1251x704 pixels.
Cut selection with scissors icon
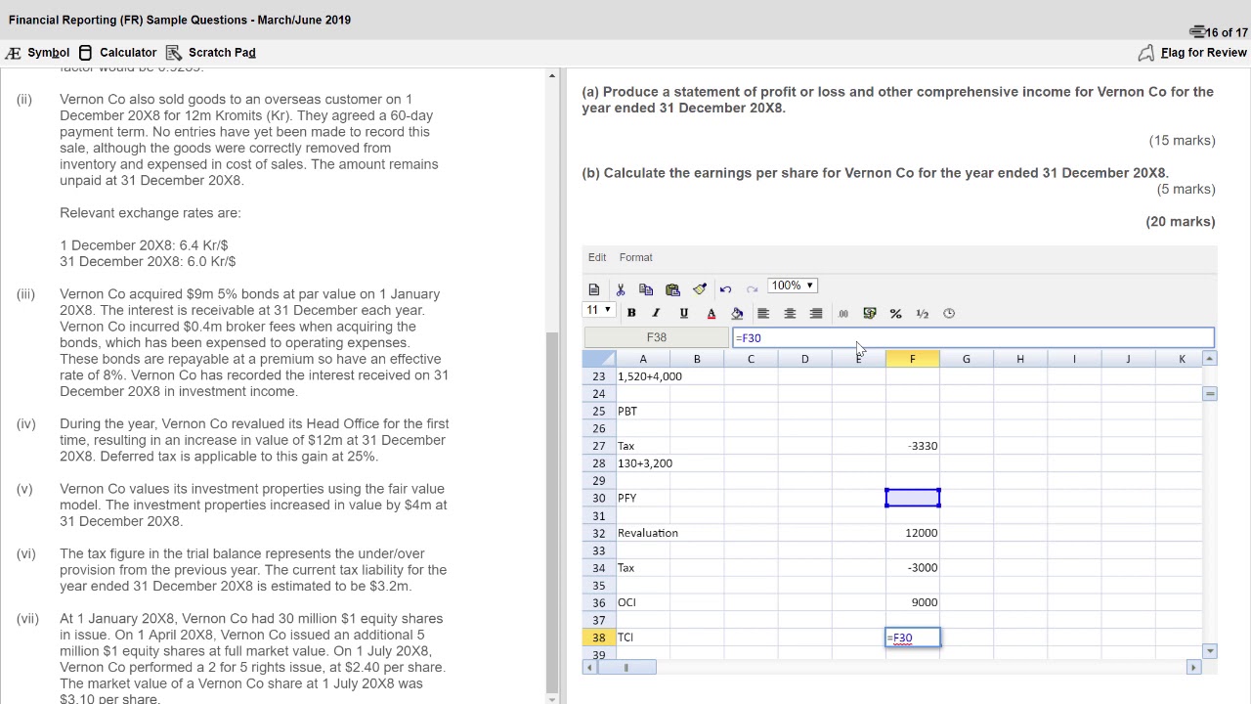pyautogui.click(x=620, y=289)
